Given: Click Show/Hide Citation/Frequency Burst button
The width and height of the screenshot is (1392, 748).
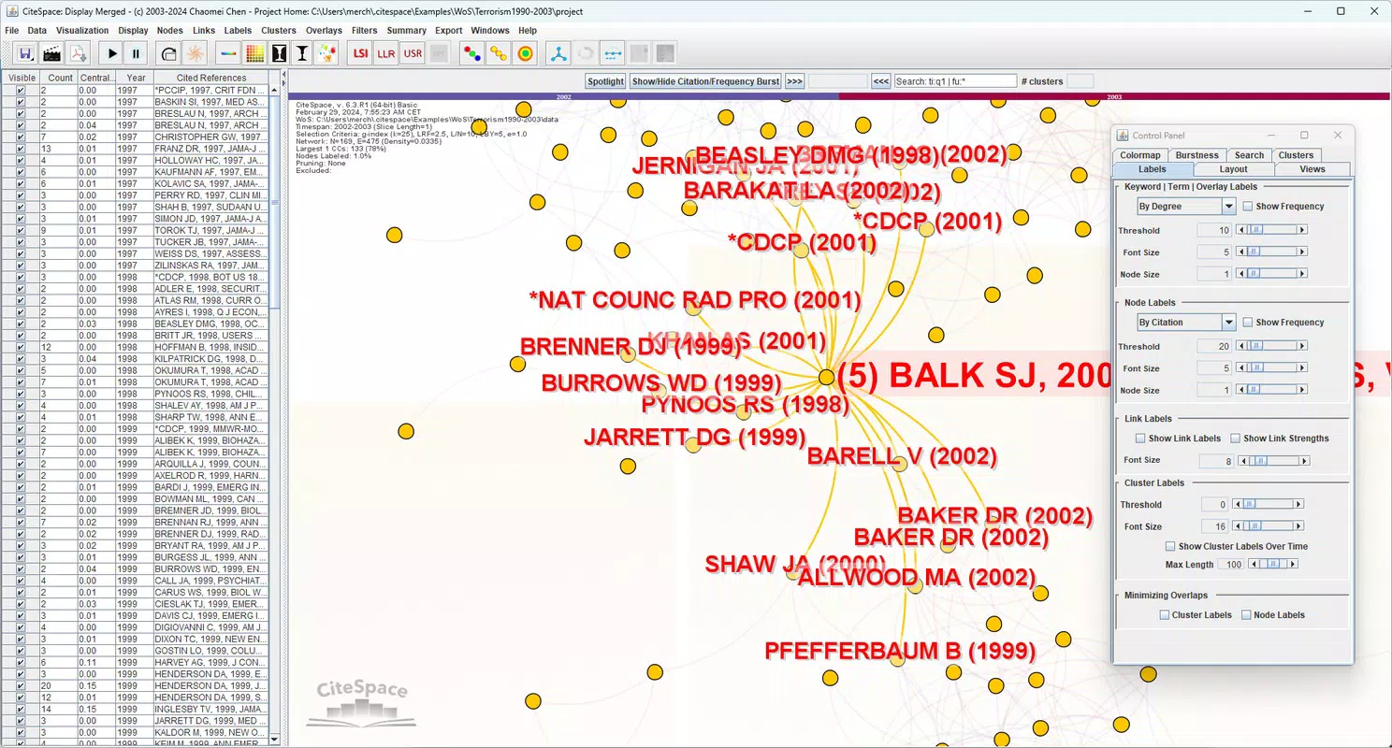Looking at the screenshot, I should click(x=705, y=81).
